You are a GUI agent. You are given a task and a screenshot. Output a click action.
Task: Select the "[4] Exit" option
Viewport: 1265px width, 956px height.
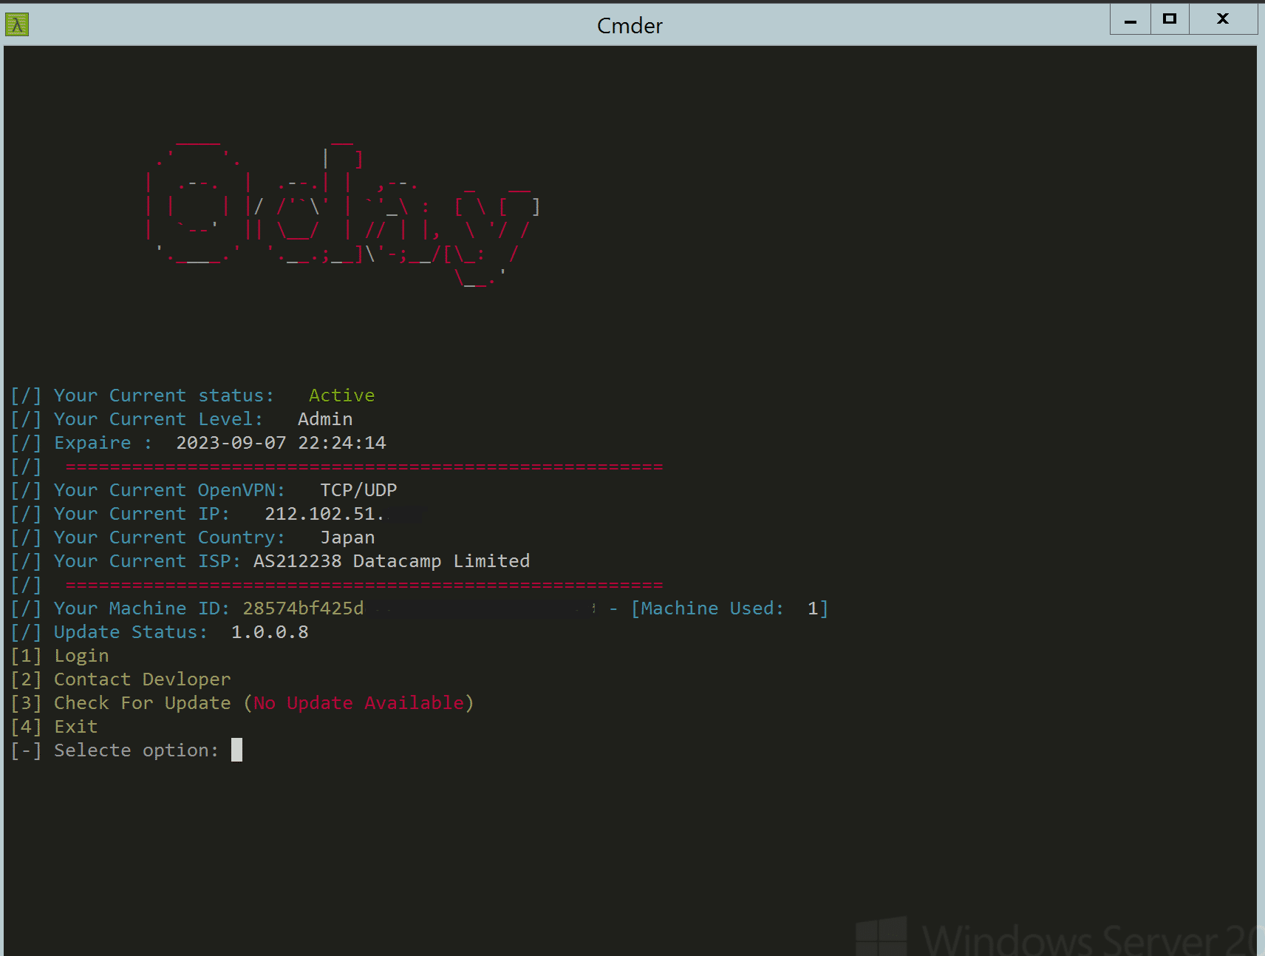[76, 726]
